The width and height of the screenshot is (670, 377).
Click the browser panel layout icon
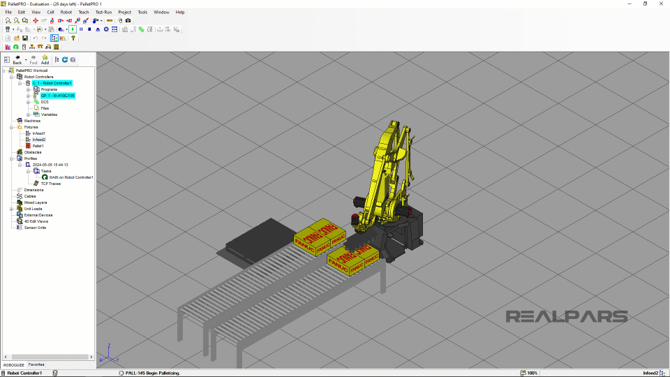point(7,60)
